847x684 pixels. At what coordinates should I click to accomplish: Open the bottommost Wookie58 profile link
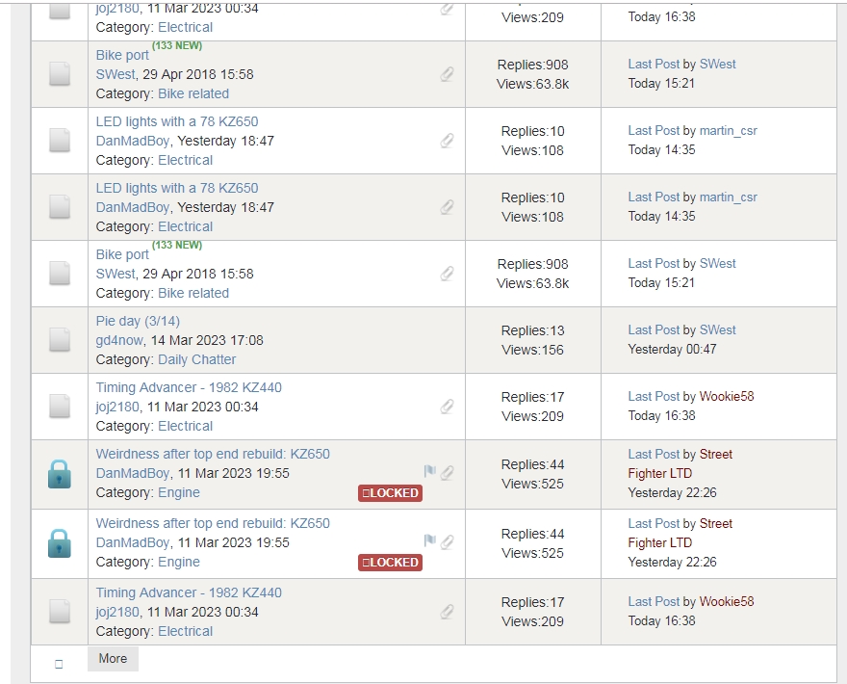pos(727,601)
